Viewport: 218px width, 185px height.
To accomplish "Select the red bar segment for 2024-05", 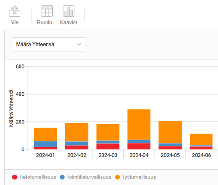I will [x=170, y=148].
